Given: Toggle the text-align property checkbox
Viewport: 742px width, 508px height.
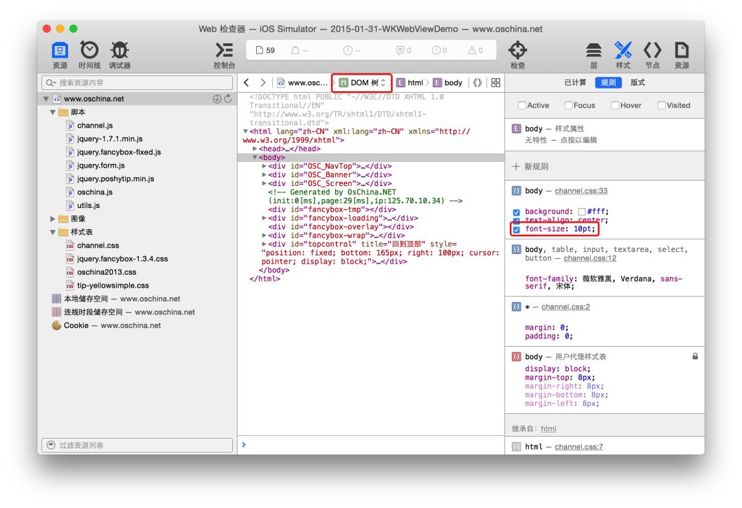Looking at the screenshot, I should [516, 220].
